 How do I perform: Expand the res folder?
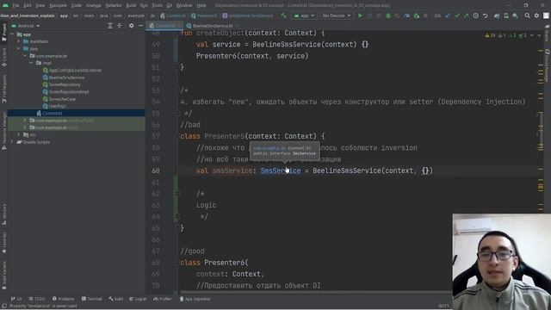click(x=19, y=134)
